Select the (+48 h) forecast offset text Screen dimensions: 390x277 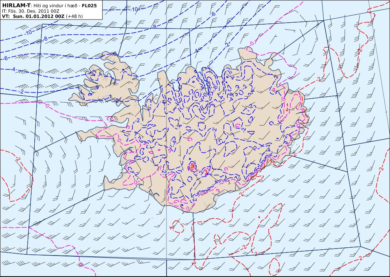74,16
